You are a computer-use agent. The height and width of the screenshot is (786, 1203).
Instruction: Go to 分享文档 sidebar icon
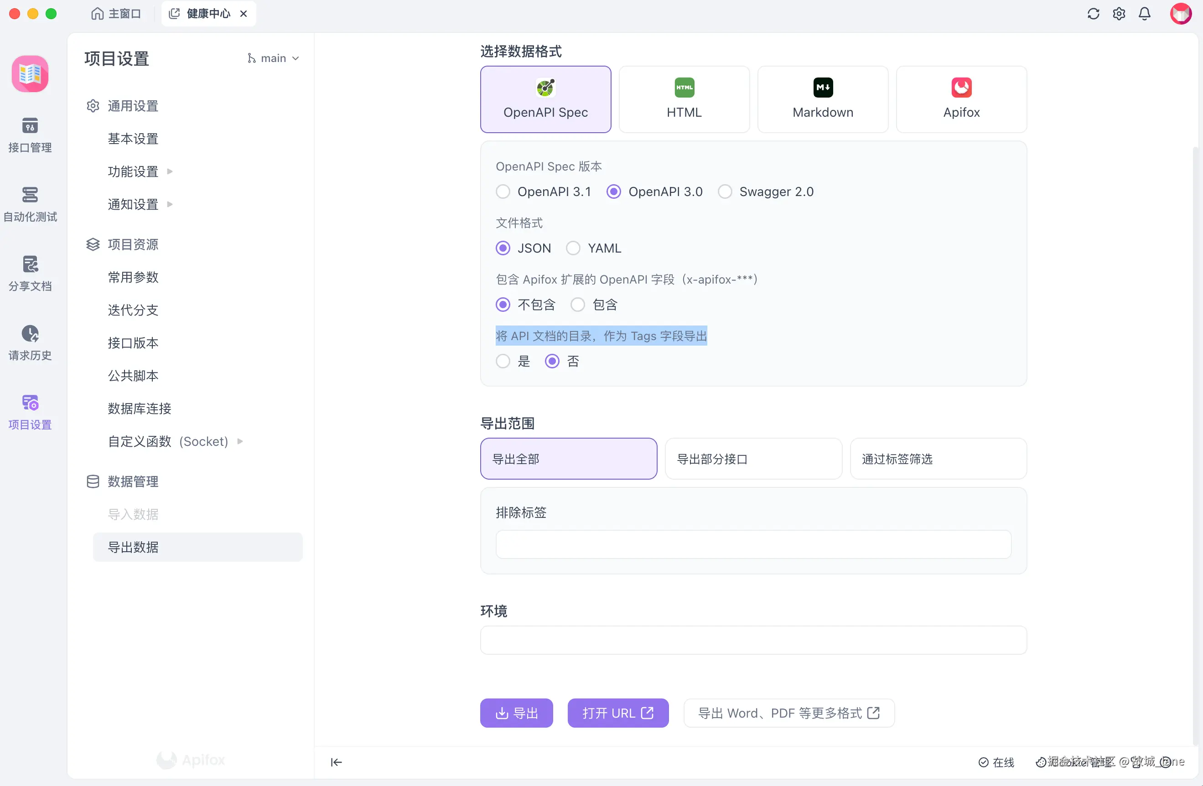(x=30, y=273)
